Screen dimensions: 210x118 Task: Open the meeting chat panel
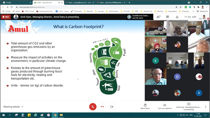tap(167, 17)
